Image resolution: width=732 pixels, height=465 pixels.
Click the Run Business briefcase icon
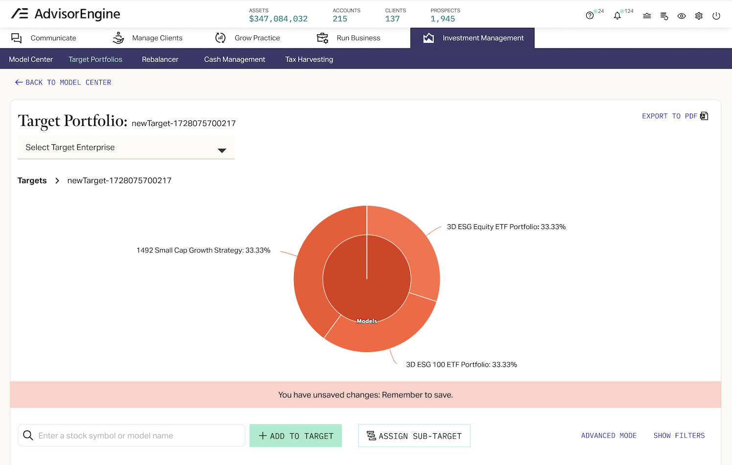[x=322, y=38]
